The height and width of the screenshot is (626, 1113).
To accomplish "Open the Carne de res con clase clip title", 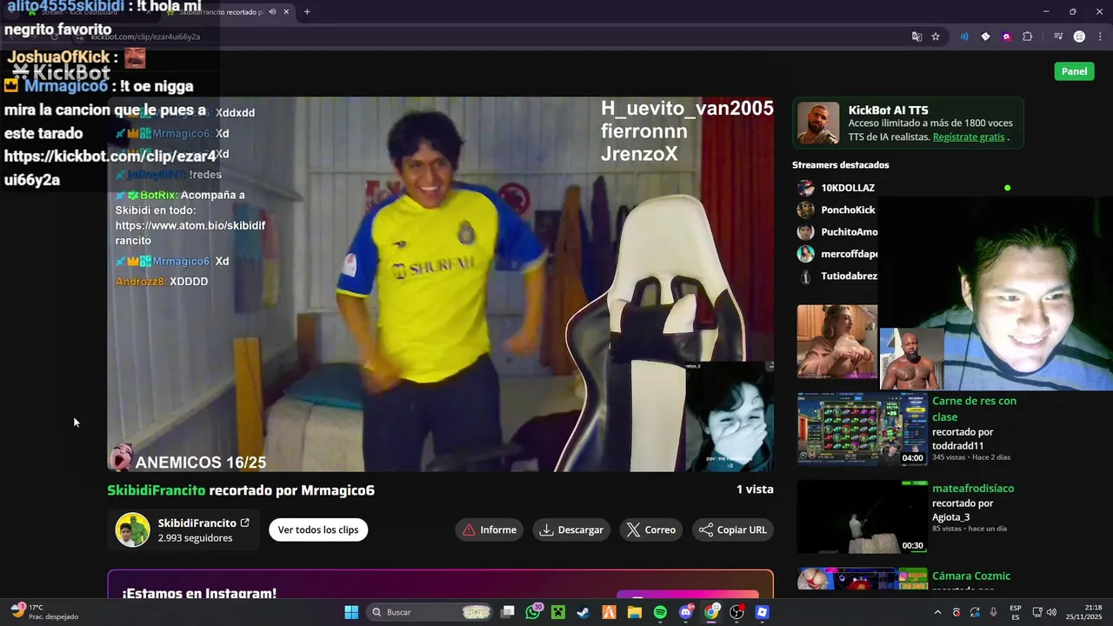I will (974, 409).
